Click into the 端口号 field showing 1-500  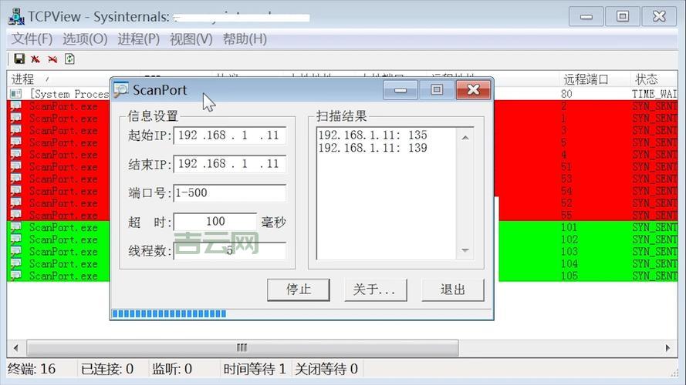[x=229, y=193]
